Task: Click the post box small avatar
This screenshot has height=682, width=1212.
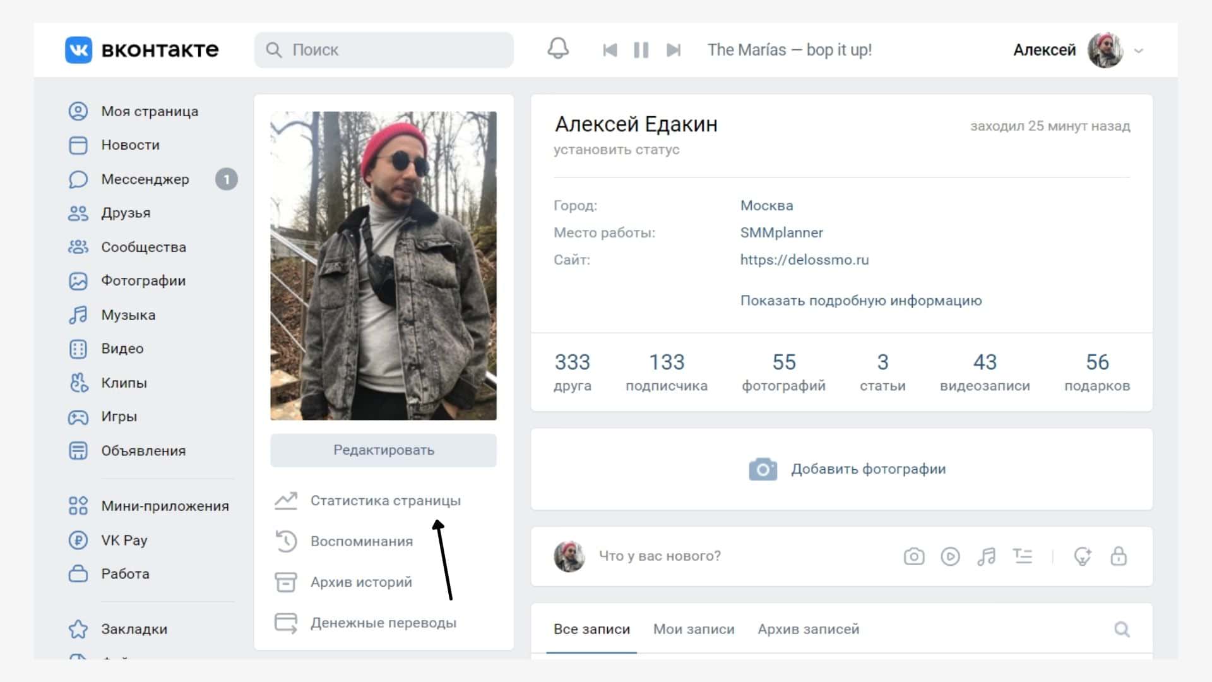Action: tap(569, 556)
